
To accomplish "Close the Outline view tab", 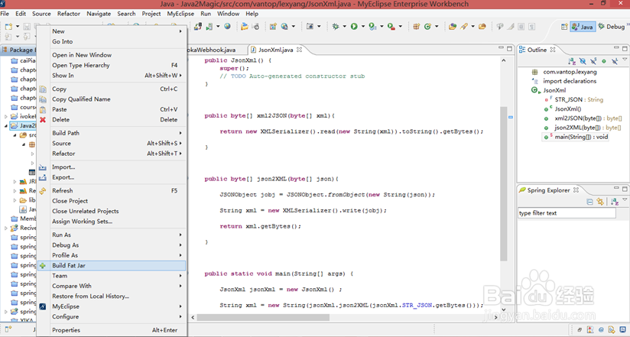I will click(553, 50).
